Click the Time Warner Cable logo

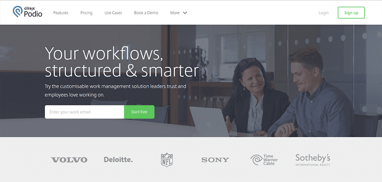coord(264,160)
